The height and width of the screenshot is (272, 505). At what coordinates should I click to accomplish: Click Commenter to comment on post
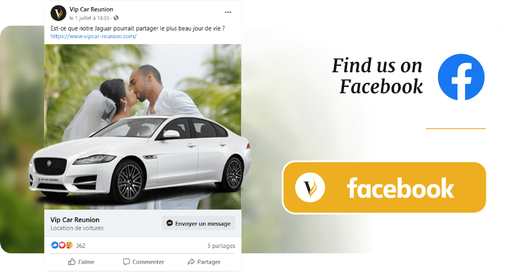(x=144, y=261)
